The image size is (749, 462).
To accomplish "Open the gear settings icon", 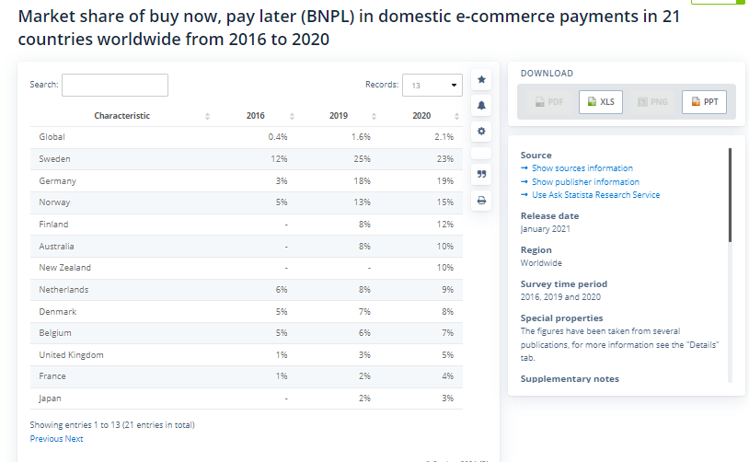I will pos(481,132).
